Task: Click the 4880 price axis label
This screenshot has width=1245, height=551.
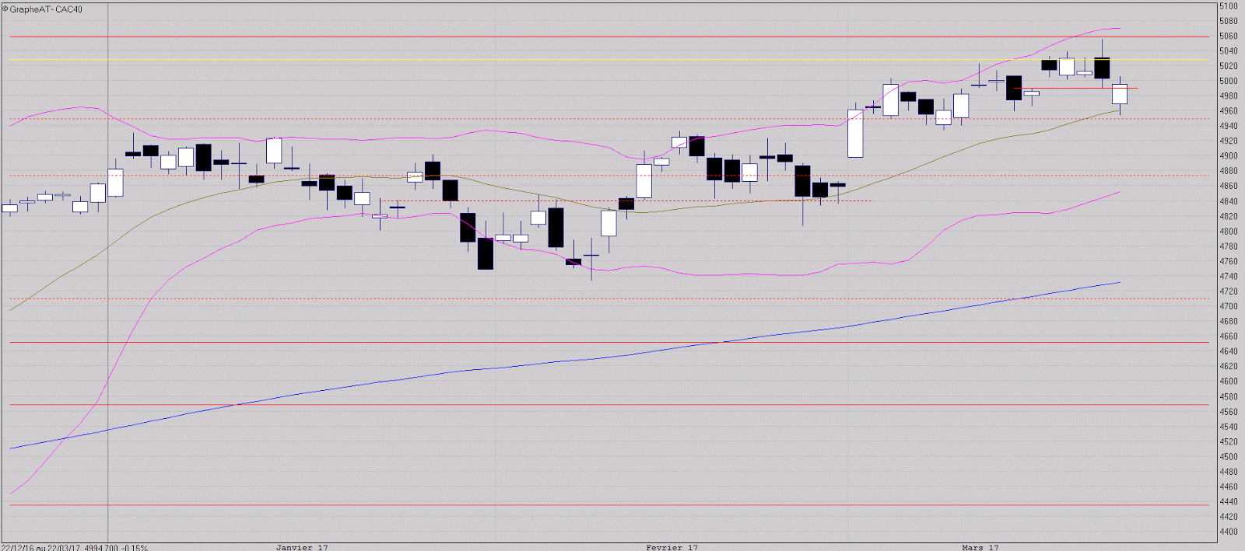Action: 1229,171
